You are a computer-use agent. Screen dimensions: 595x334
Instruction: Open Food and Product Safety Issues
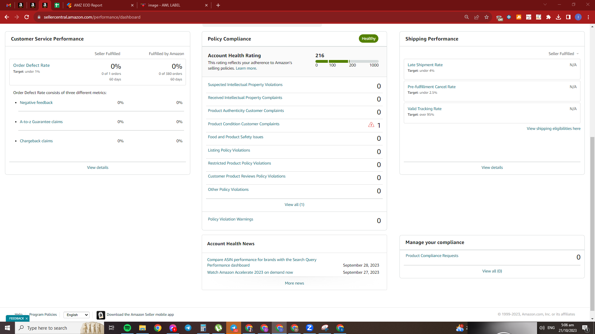[236, 137]
